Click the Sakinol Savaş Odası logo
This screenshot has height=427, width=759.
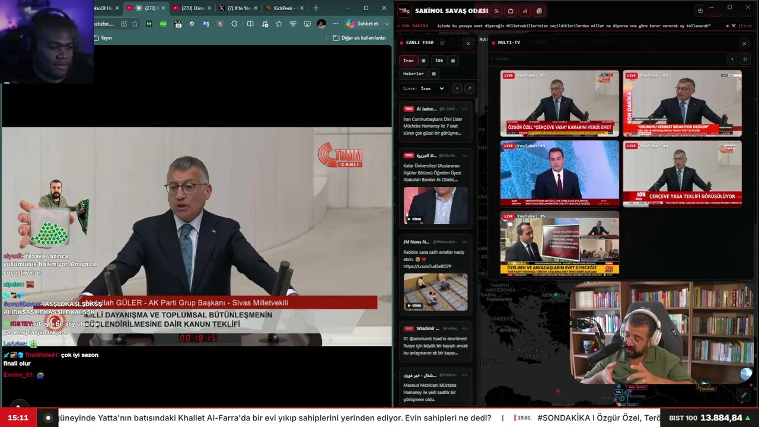(x=404, y=11)
